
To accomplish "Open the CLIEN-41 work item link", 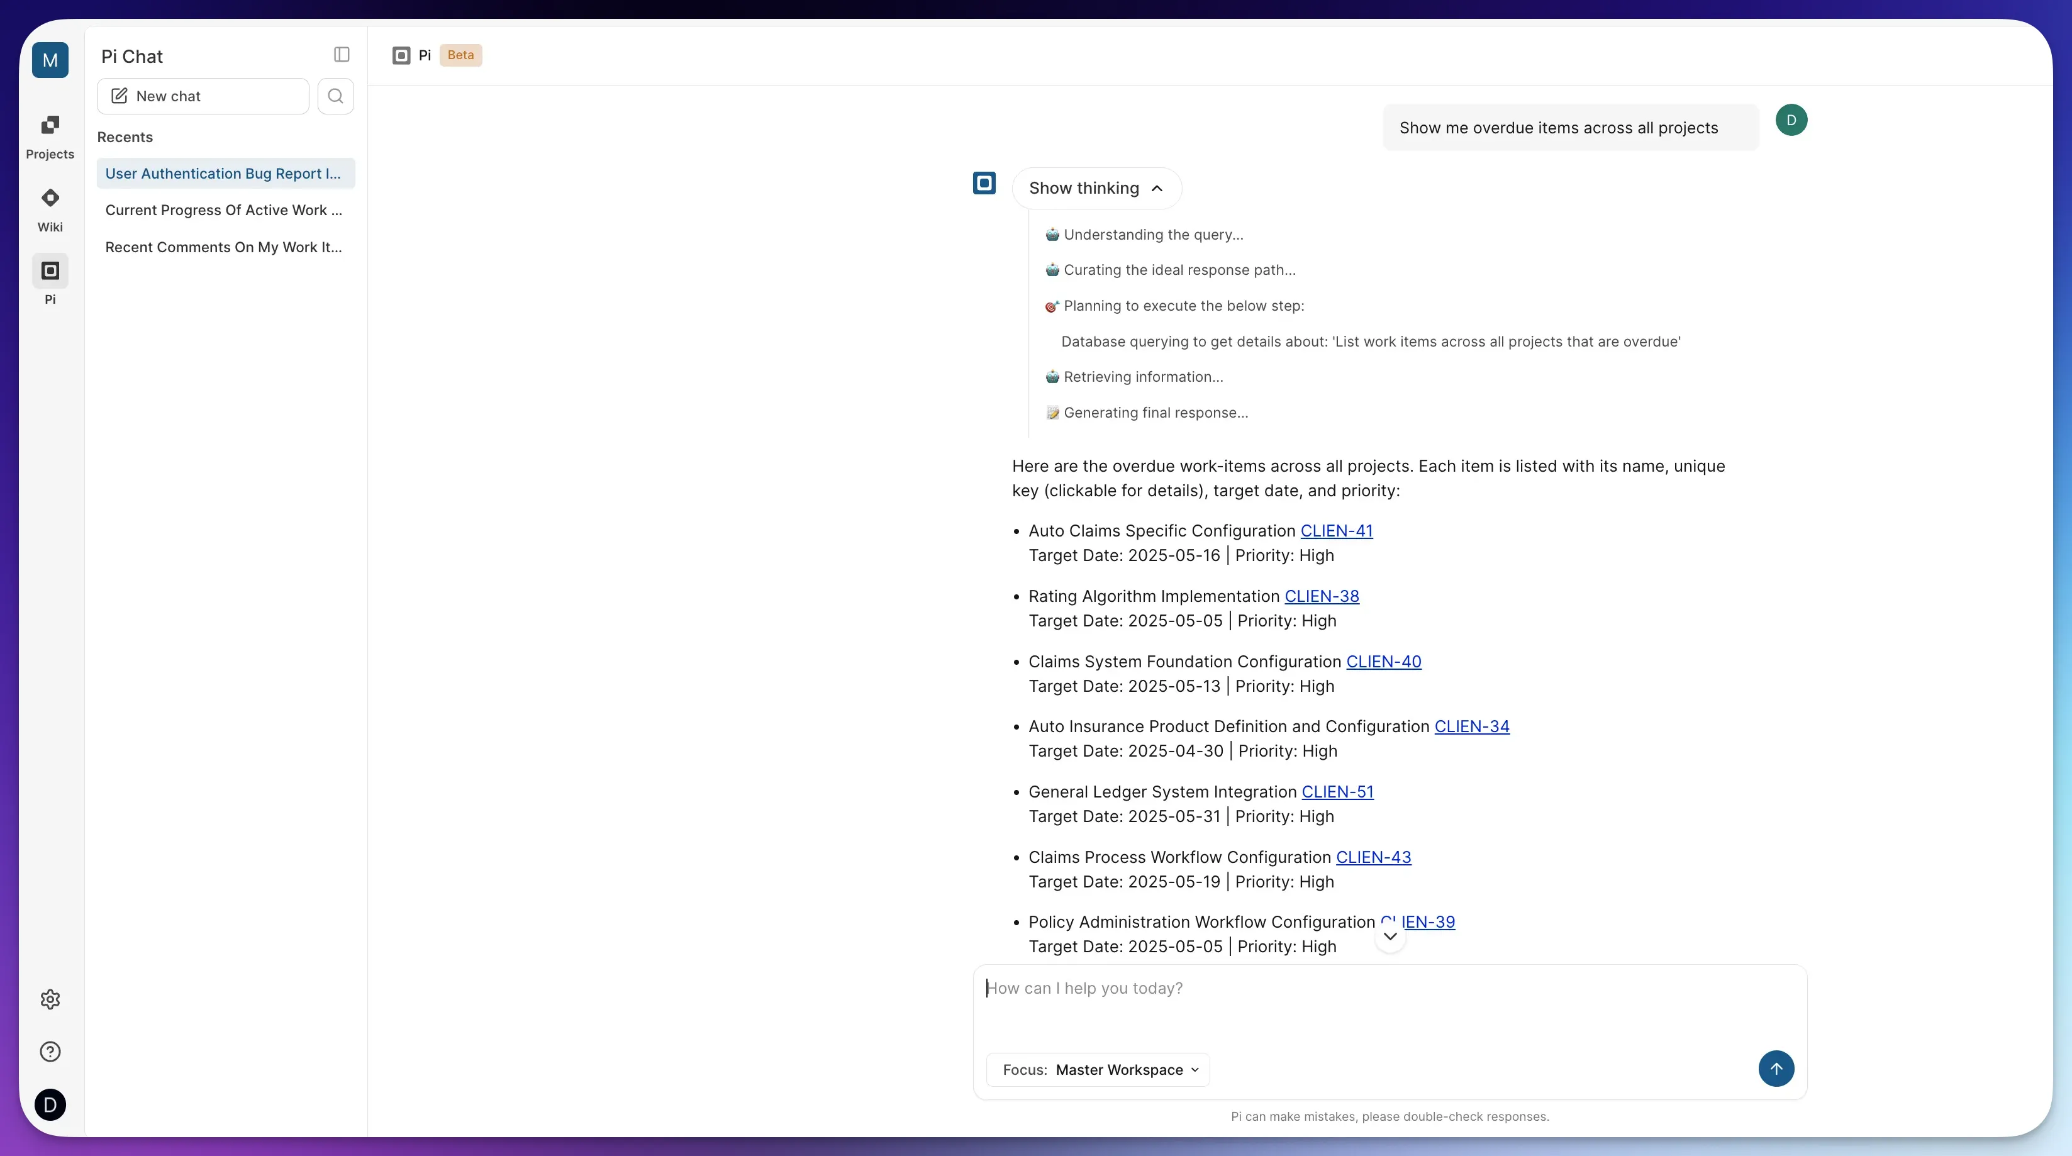I will 1336,530.
